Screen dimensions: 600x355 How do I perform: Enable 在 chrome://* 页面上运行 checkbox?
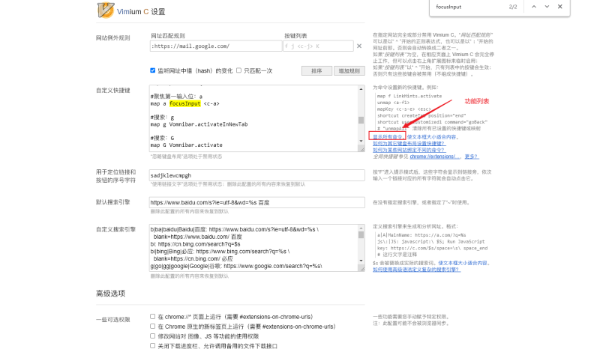[153, 316]
